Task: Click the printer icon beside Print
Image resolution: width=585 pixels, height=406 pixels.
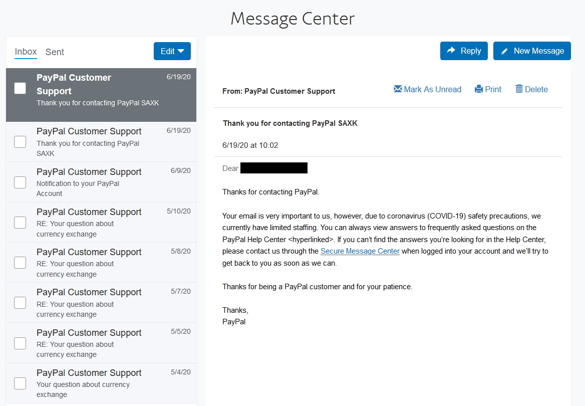Action: 479,89
